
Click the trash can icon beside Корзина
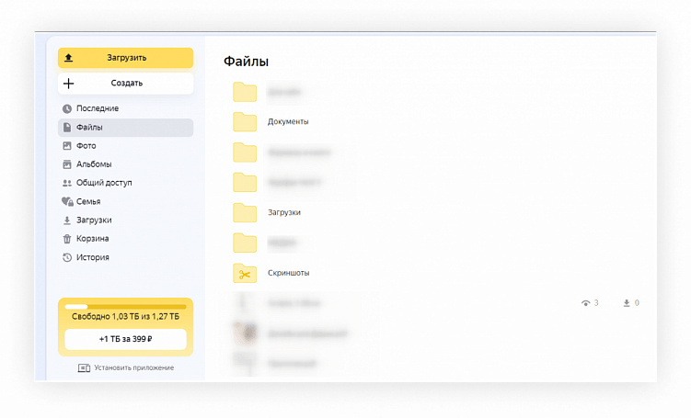click(67, 239)
